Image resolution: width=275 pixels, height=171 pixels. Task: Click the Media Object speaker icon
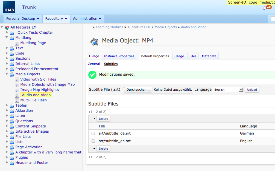click(x=94, y=41)
